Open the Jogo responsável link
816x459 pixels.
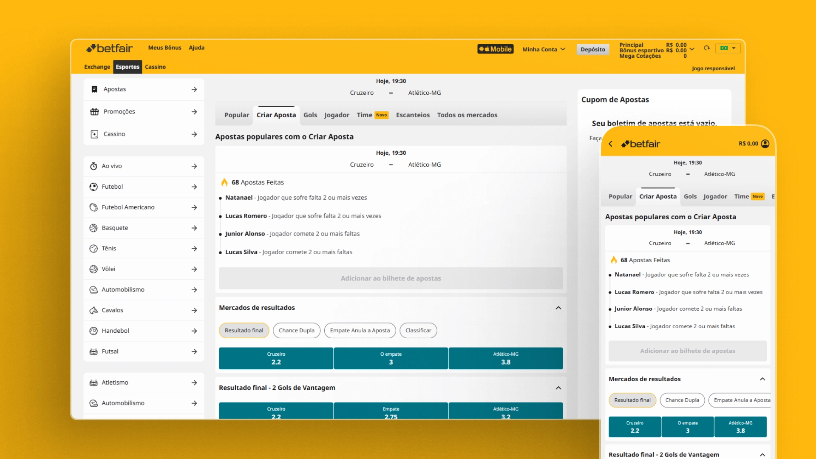pyautogui.click(x=713, y=68)
